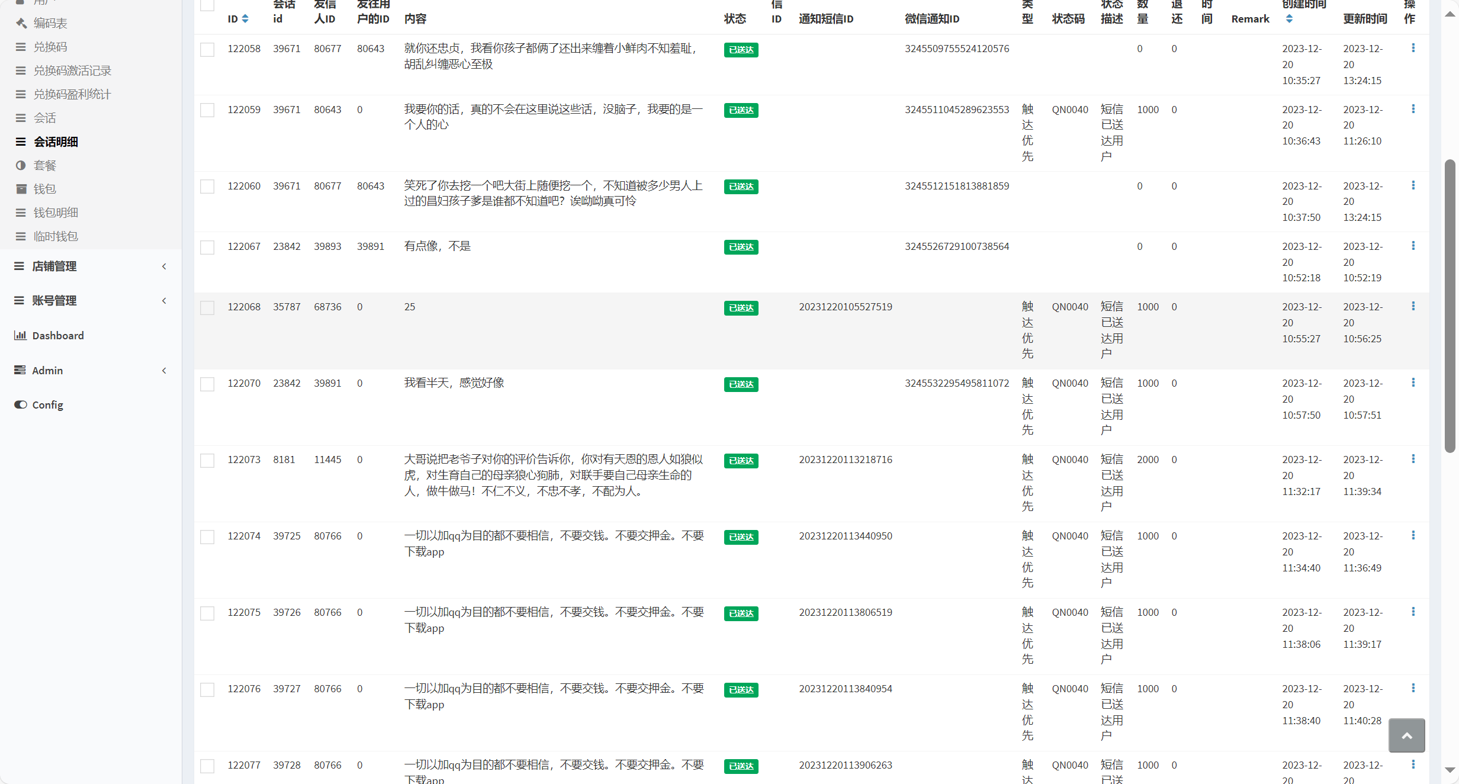
Task: Click the 已送达 status badge on row 122067
Action: tap(741, 247)
